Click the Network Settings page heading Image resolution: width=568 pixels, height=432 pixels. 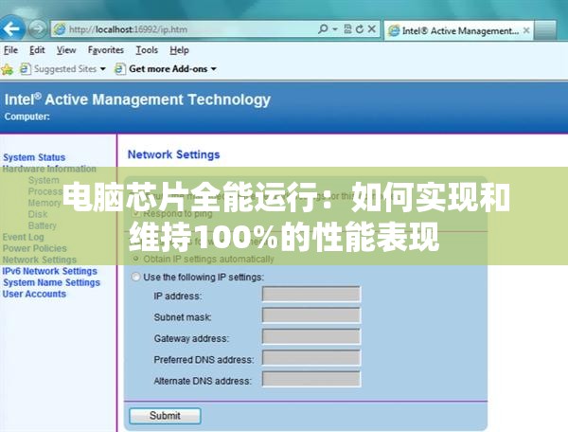[x=174, y=154]
